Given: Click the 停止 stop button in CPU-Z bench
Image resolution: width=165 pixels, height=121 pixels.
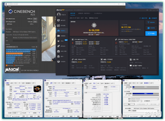Looking at the screenshot, I should (129, 104).
